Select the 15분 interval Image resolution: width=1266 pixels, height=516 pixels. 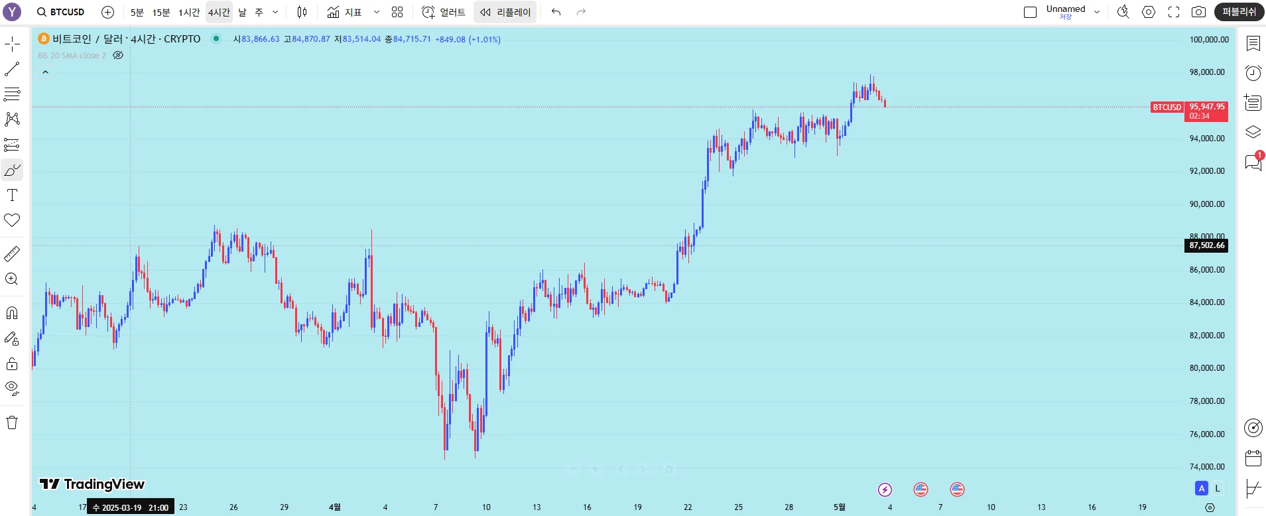[161, 12]
